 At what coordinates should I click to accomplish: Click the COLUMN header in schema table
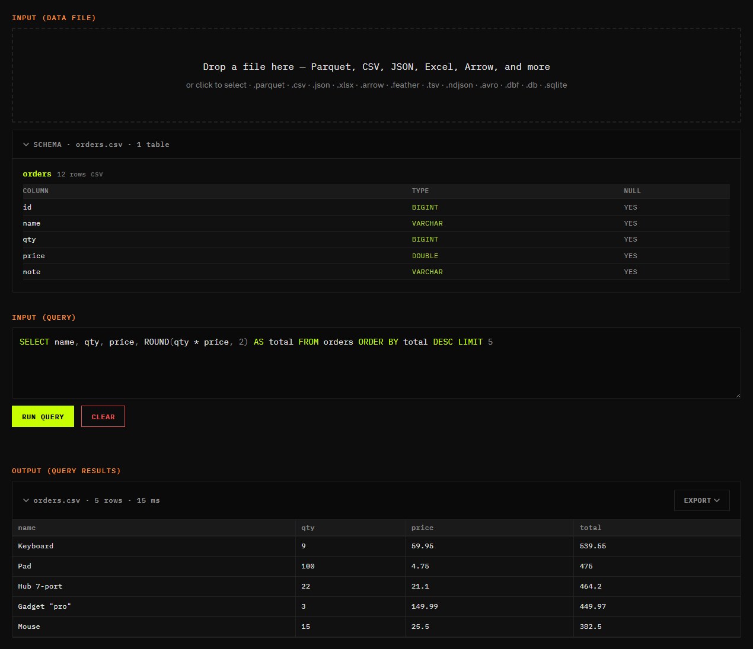click(x=36, y=191)
